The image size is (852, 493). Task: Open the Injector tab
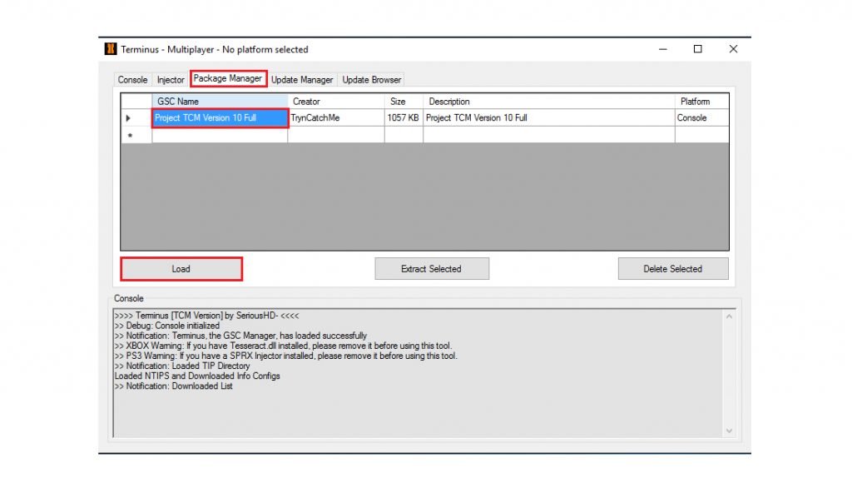click(x=171, y=79)
